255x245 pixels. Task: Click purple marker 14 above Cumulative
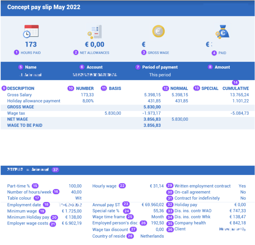(x=235, y=82)
